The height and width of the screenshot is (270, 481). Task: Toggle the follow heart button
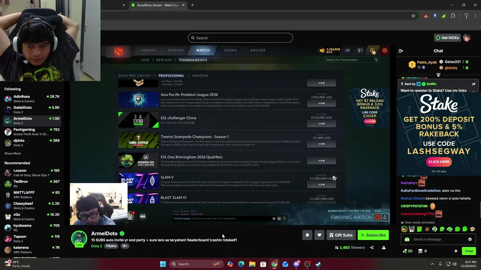[319, 235]
